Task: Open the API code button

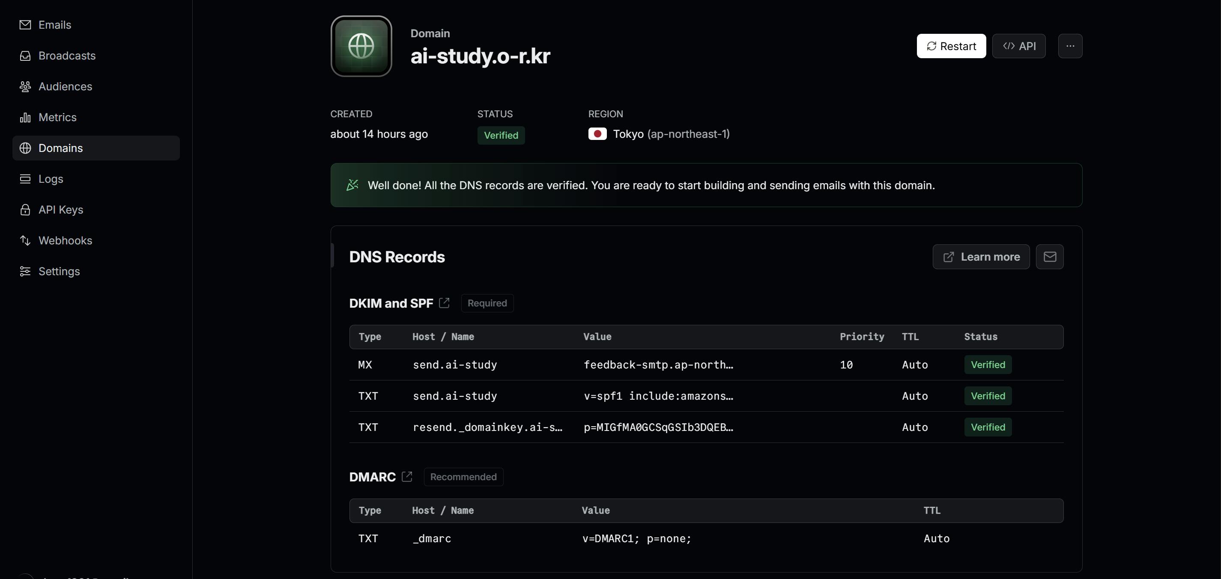Action: point(1018,46)
